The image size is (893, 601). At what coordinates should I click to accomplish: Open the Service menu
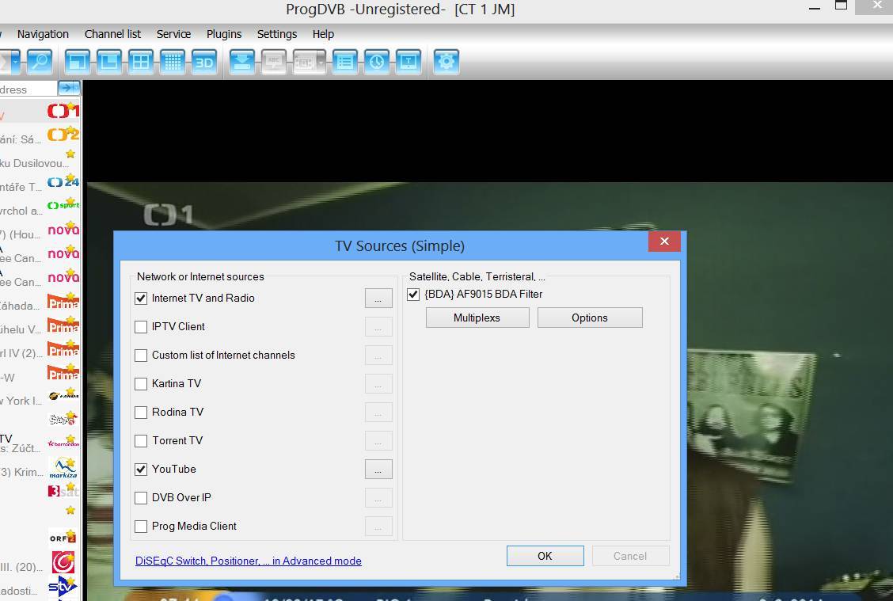point(173,34)
